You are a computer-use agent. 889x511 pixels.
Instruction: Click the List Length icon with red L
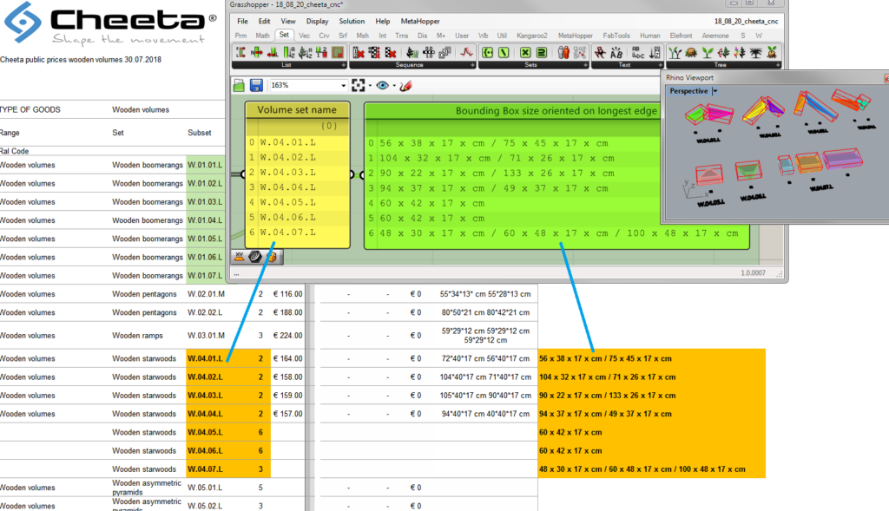(x=273, y=53)
